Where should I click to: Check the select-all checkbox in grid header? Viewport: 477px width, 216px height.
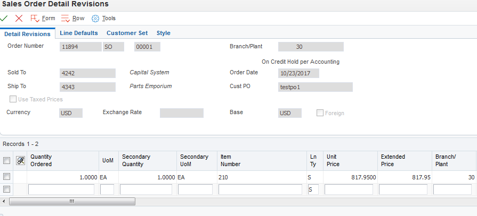(x=6, y=161)
